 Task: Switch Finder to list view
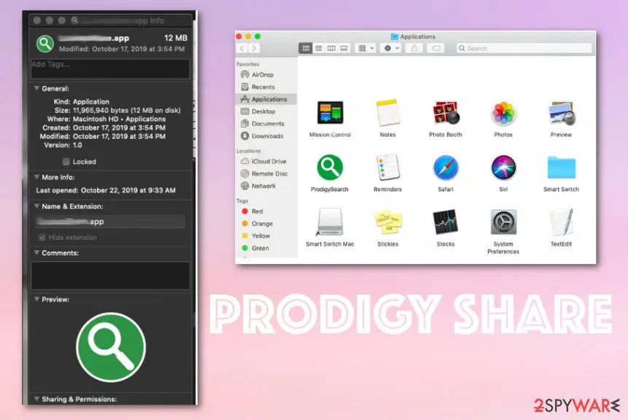[319, 48]
